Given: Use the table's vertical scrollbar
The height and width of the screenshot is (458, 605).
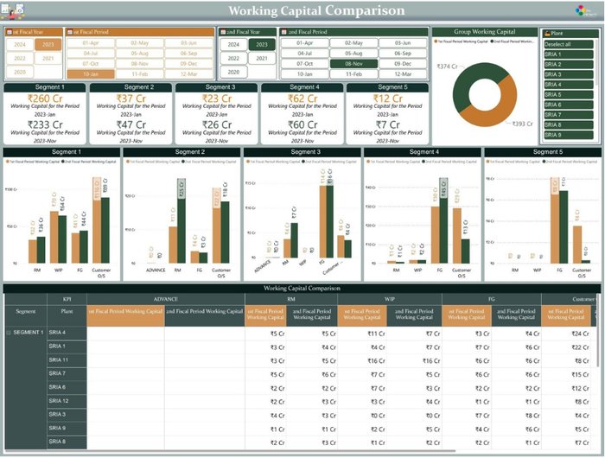Looking at the screenshot, I should click(x=598, y=332).
